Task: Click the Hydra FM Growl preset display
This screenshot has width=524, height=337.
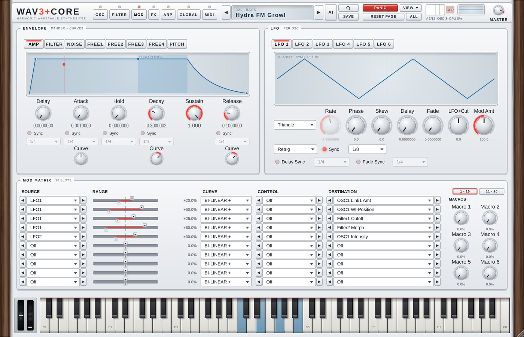Action: point(272,12)
